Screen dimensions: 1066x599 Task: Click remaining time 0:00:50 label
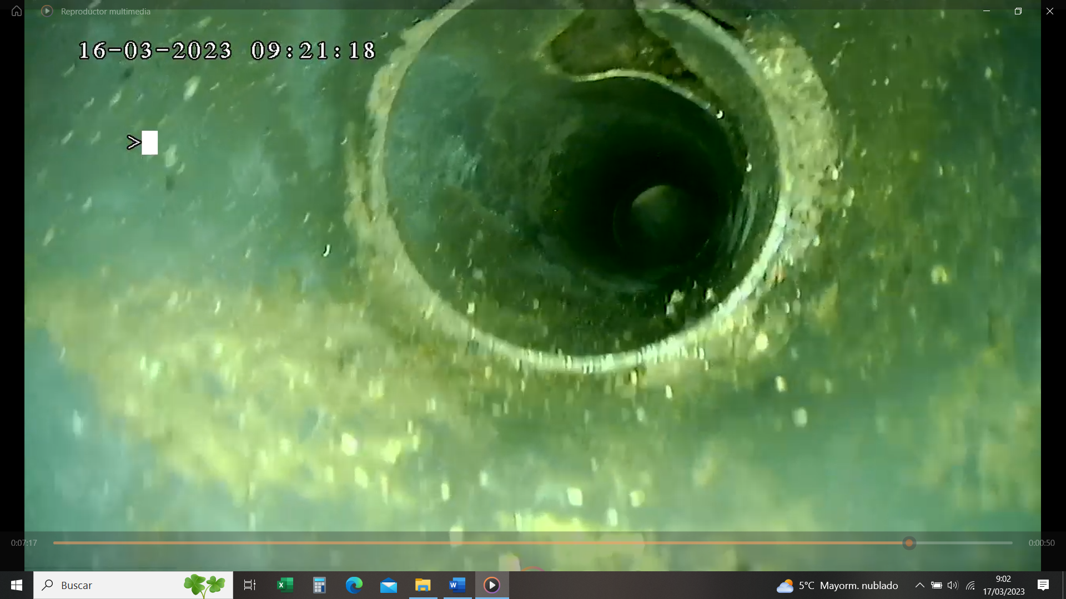1041,543
